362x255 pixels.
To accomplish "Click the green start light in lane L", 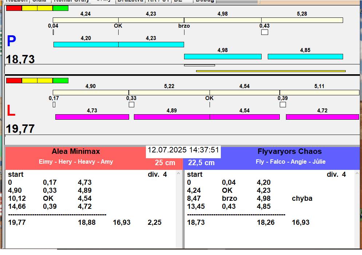I will point(60,80).
